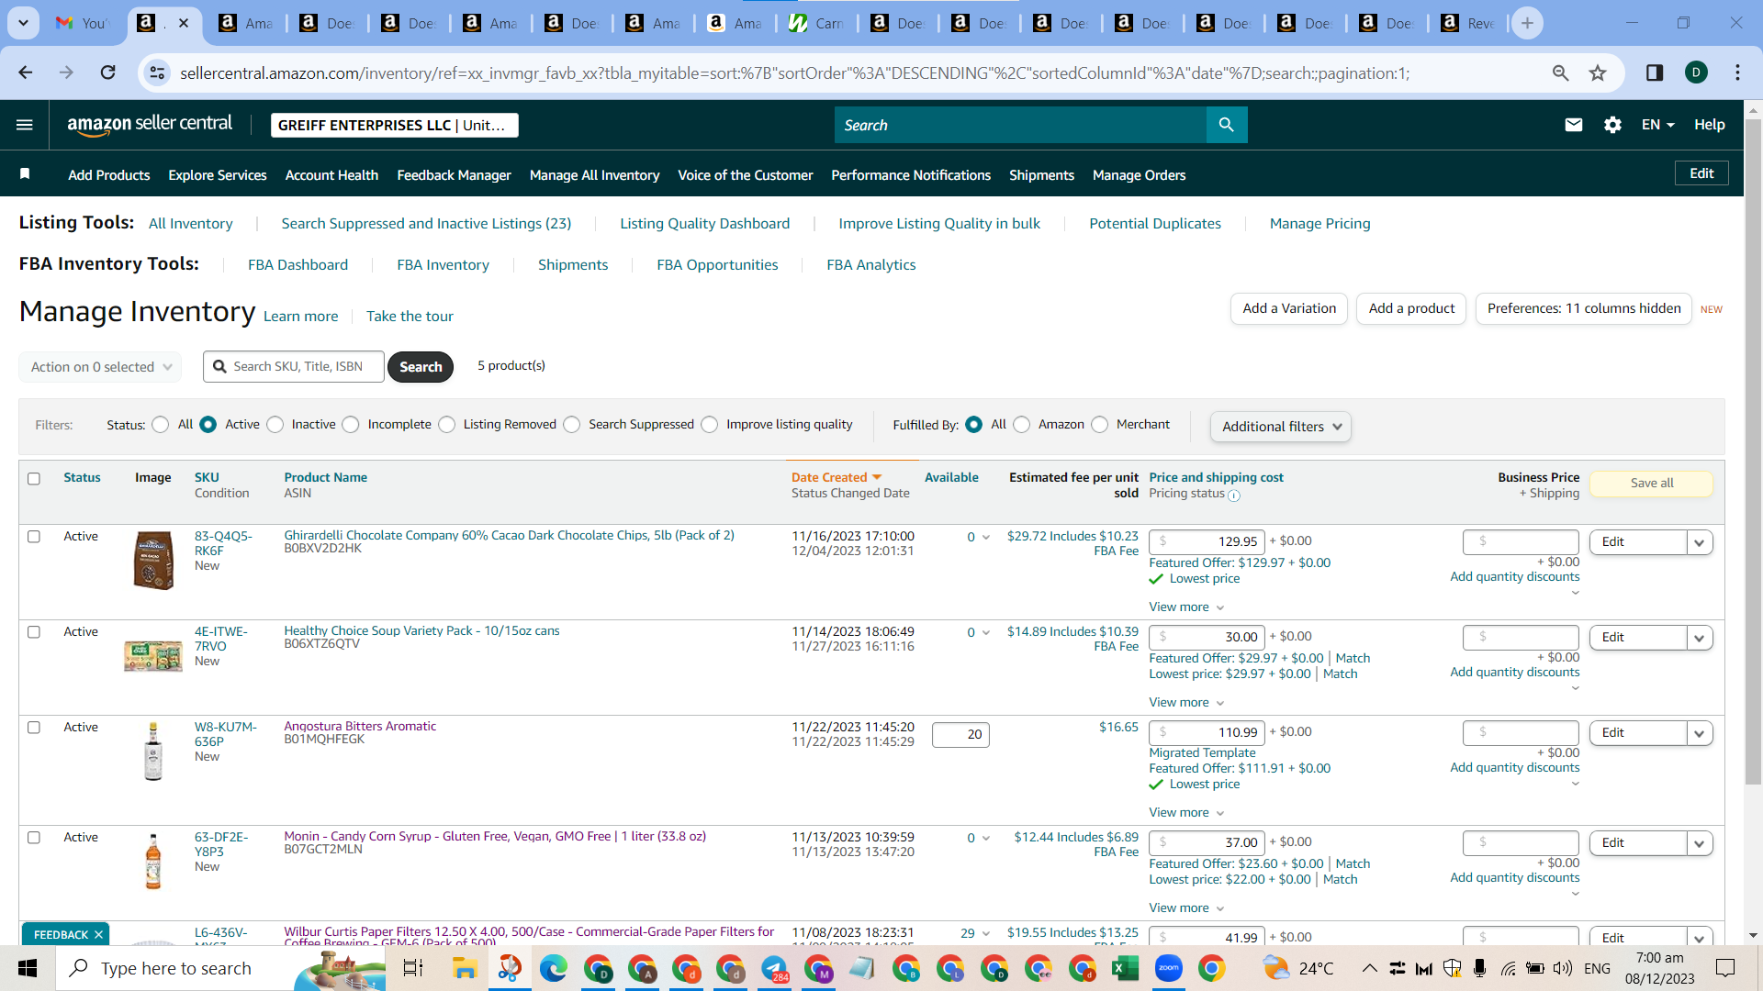Bookmark this page with the star icon

[x=1598, y=72]
